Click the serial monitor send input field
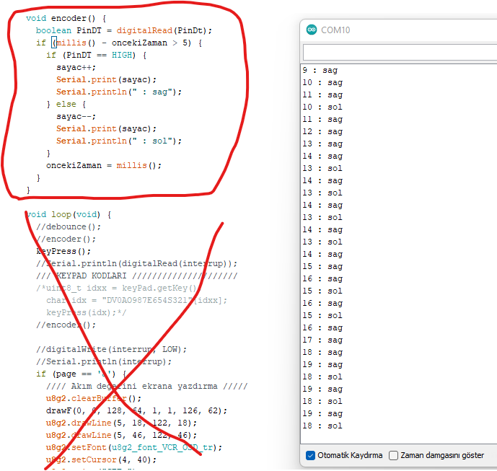Viewport: 497px width, 471px height. [x=400, y=53]
